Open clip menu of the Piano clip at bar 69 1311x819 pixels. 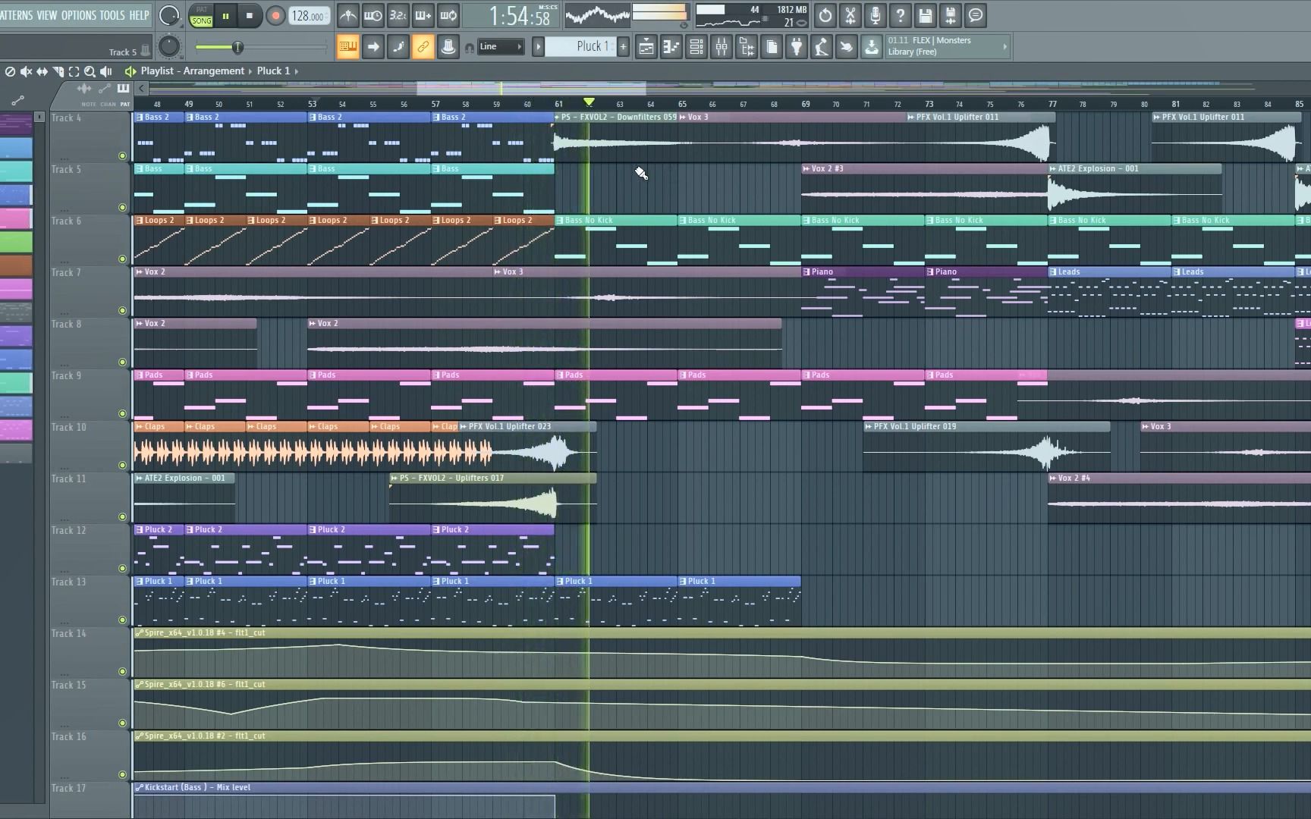point(806,271)
